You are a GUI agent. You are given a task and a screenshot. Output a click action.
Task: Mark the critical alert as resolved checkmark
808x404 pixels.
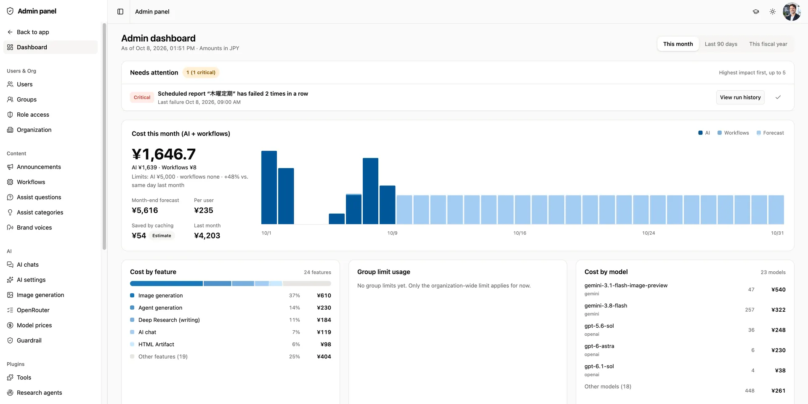778,97
